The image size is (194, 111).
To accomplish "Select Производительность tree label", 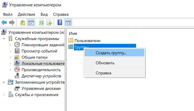I will coord(41,70).
